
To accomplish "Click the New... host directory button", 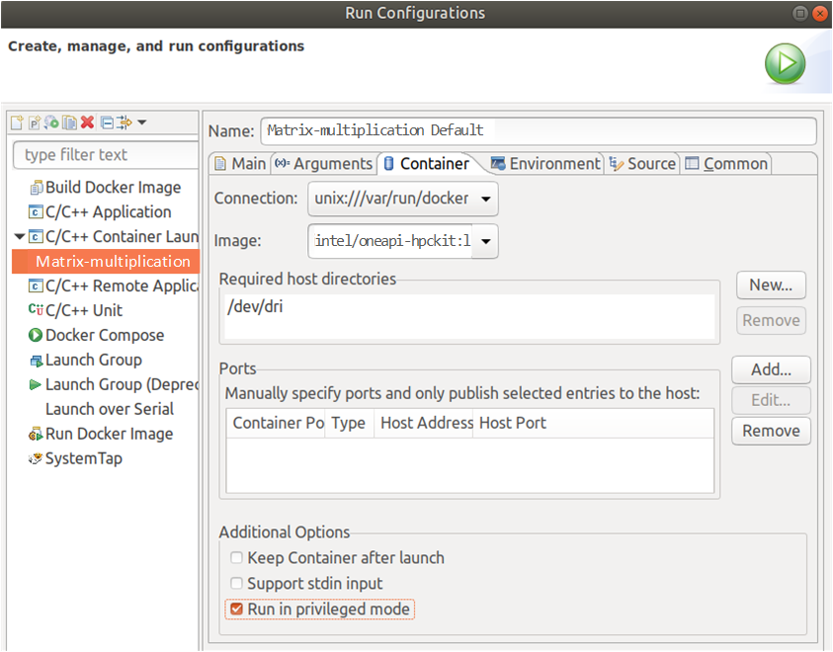I will (x=771, y=285).
